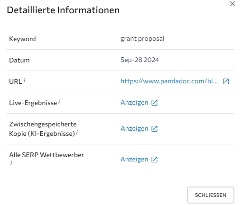Screen dimensions: 242x205
Task: Close the dialog with the X icon
Action: point(233,4)
